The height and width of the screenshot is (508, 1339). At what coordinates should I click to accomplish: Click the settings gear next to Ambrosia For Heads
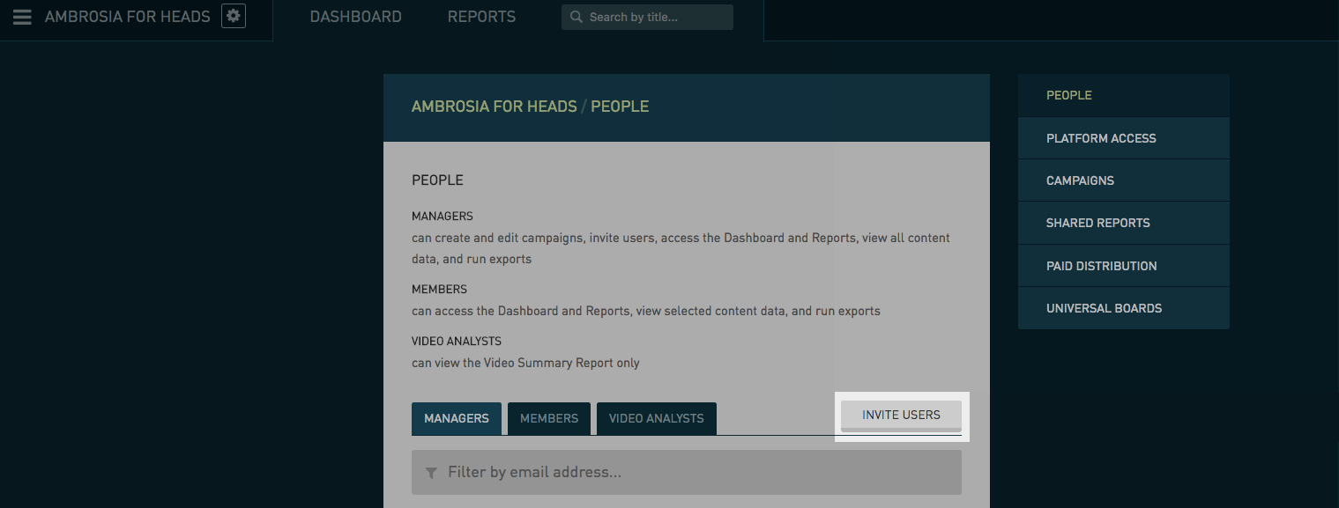click(x=234, y=16)
